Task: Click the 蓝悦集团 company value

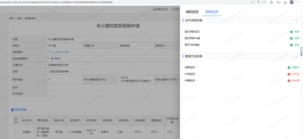Action: [x=125, y=46]
